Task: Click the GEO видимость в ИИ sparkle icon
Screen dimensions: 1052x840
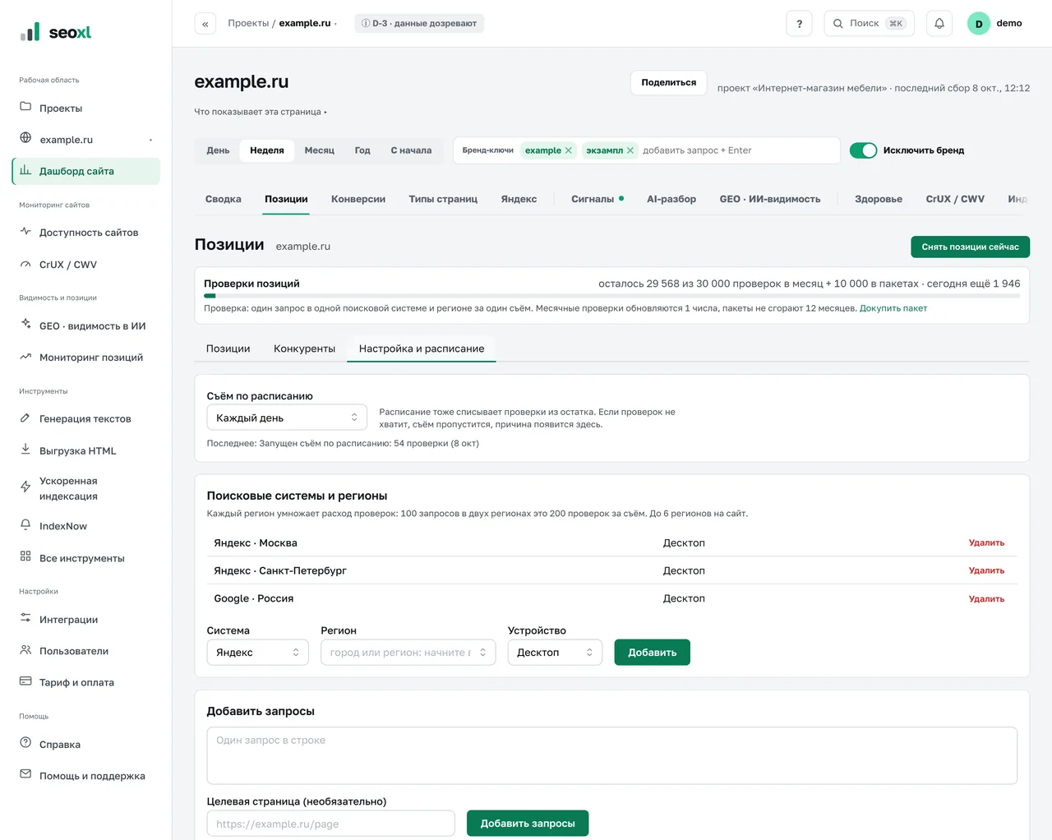Action: click(25, 325)
